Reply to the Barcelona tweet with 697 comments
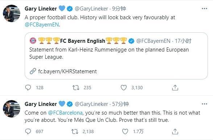213x140 pixels. pos(28,132)
